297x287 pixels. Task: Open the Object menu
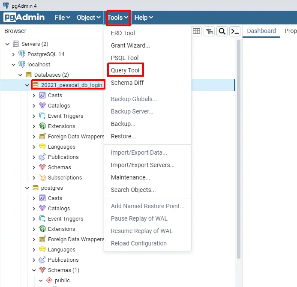(88, 18)
